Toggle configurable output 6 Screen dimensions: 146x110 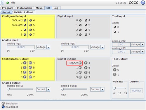click(30, 72)
